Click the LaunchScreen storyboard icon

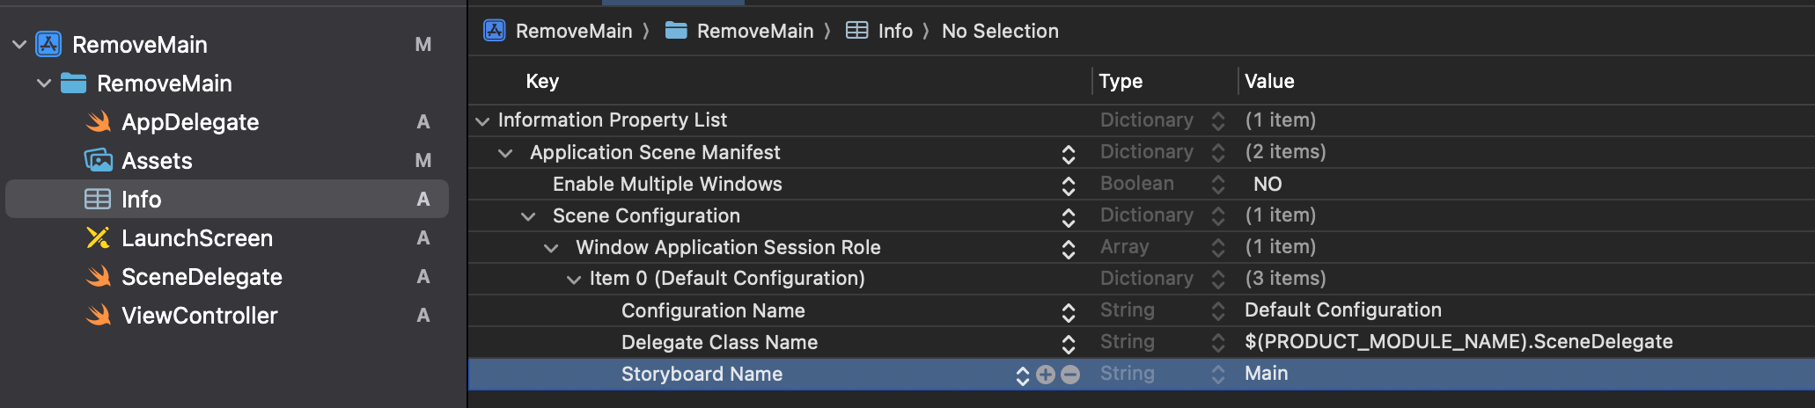coord(99,238)
